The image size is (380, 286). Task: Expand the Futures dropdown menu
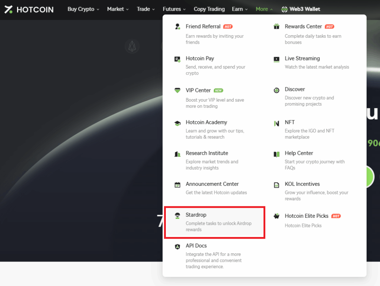[x=174, y=9]
